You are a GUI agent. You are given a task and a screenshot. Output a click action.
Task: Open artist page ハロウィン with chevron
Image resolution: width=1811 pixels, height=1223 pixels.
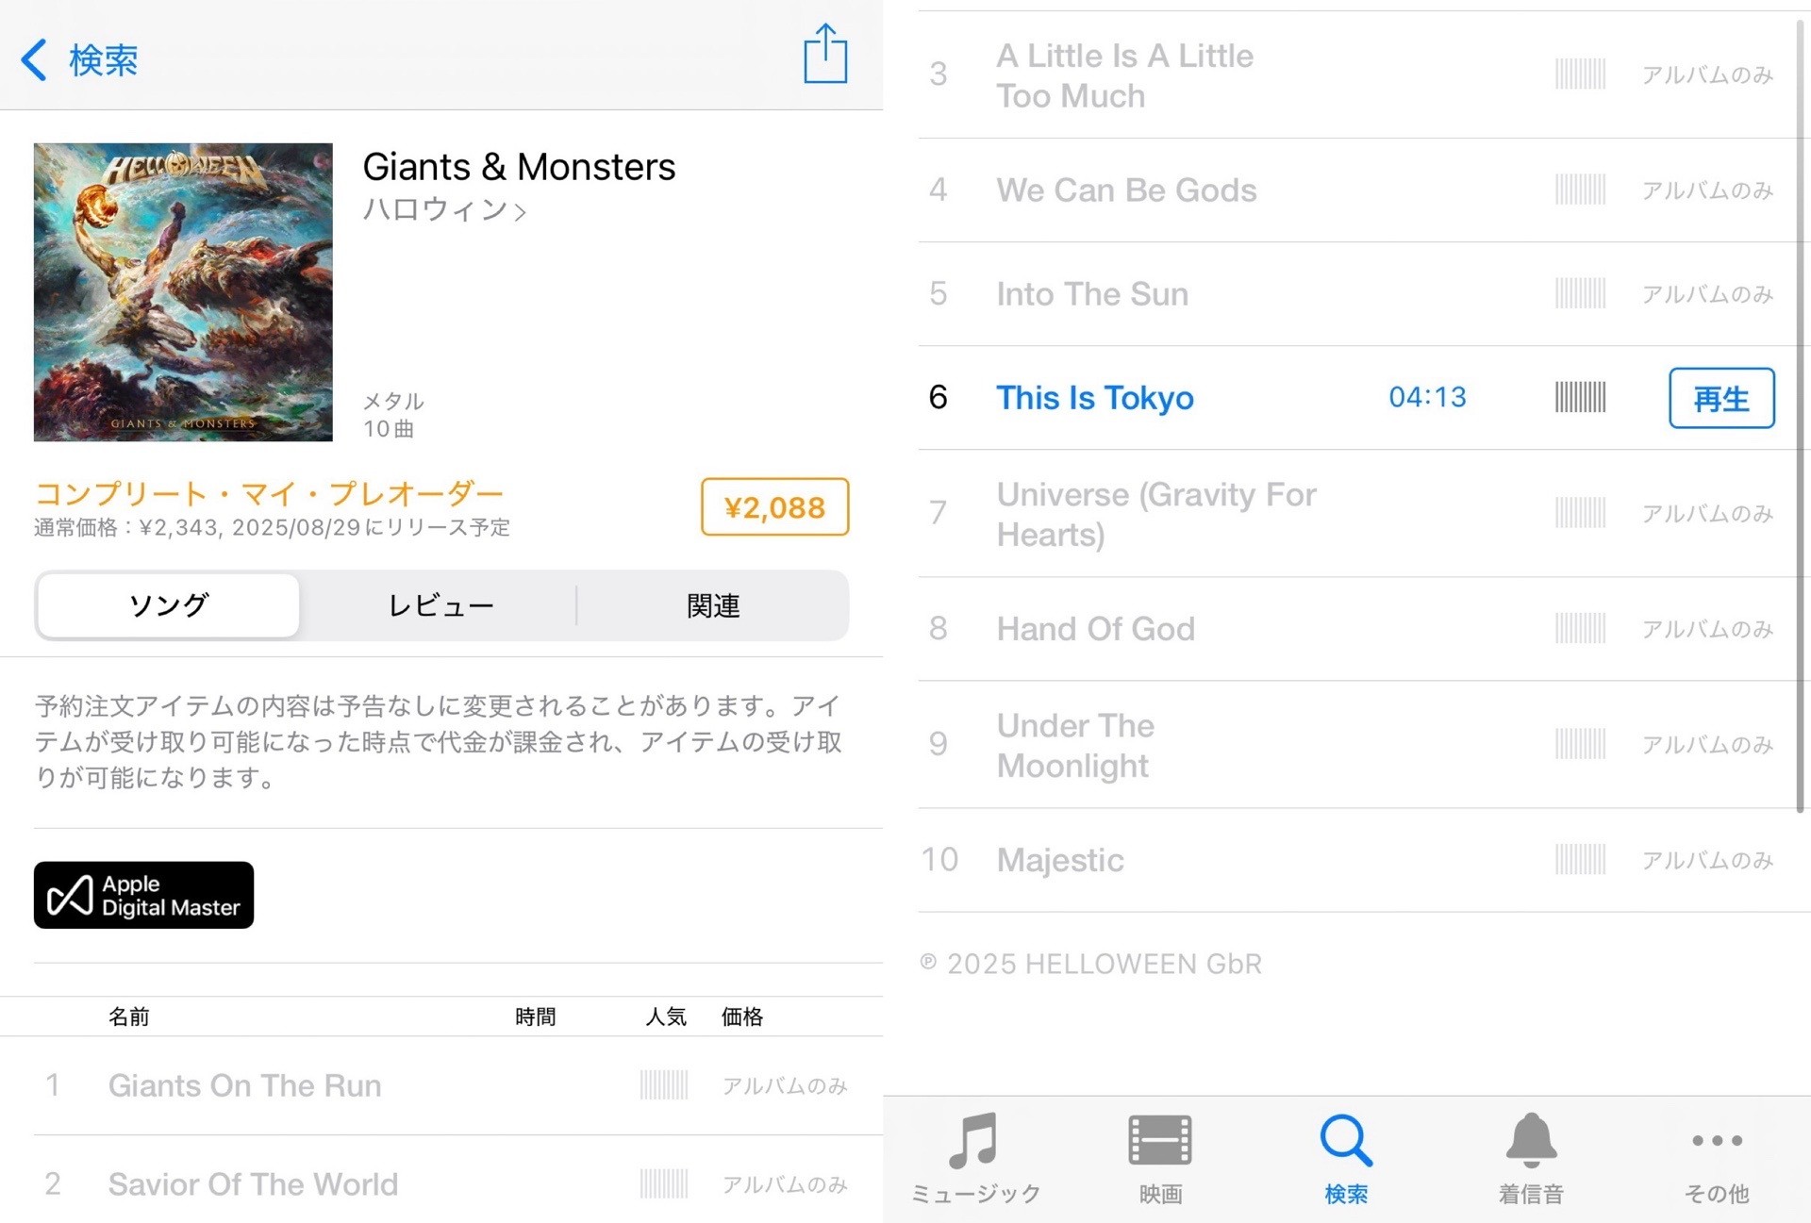(444, 209)
